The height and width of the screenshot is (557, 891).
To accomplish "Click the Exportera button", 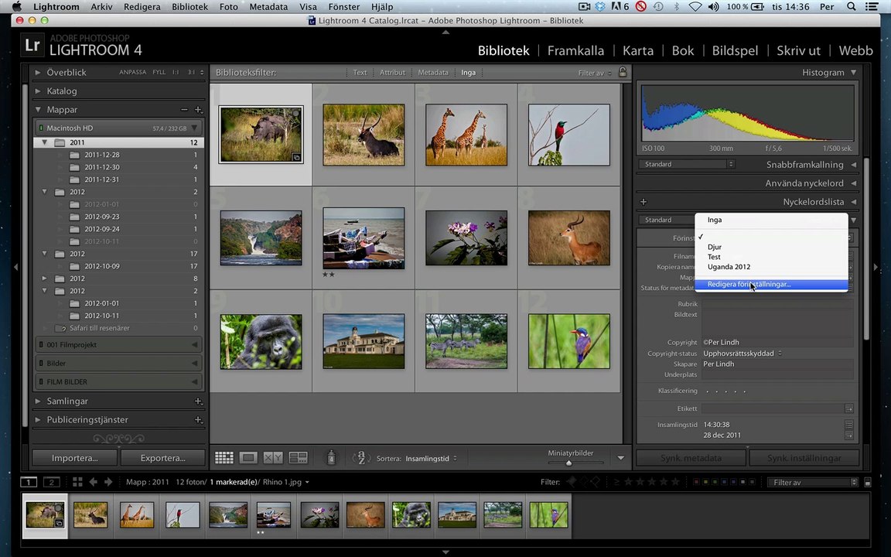I will 162,458.
